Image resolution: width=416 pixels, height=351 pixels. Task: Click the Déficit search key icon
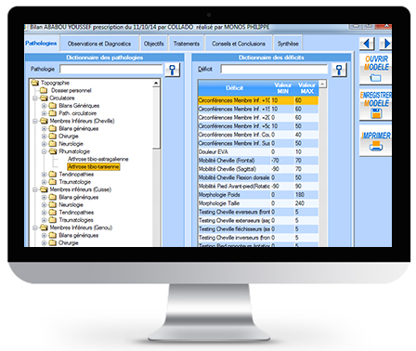[339, 70]
